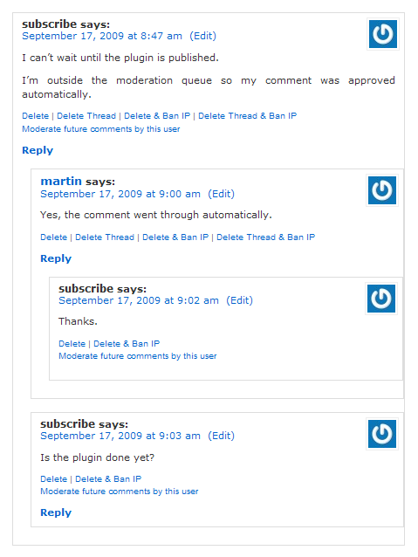Screen dimensions: 418x557
Task: Edit the 8:47 am comment
Action: coord(202,36)
